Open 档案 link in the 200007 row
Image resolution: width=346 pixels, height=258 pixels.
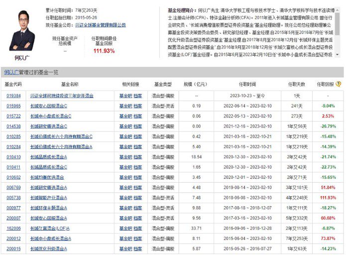pyautogui.click(x=138, y=218)
